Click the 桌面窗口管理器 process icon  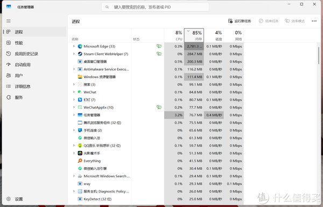pos(80,61)
